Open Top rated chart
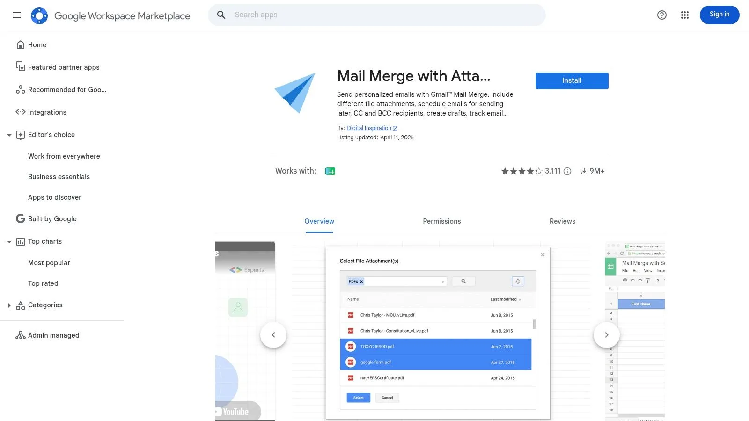Viewport: 749px width, 421px height. click(x=43, y=283)
